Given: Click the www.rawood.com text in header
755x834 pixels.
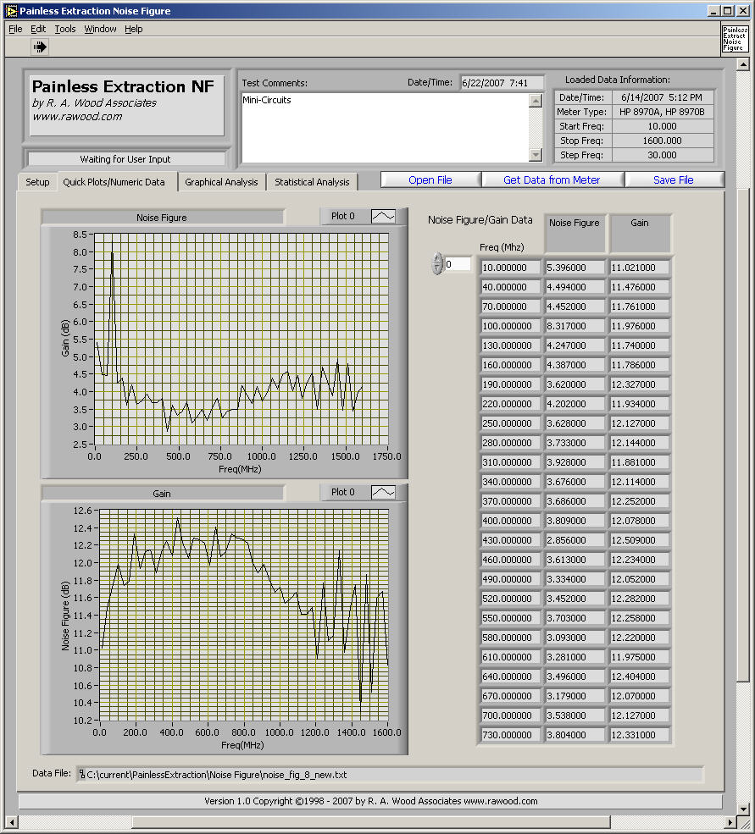Looking at the screenshot, I should click(77, 117).
